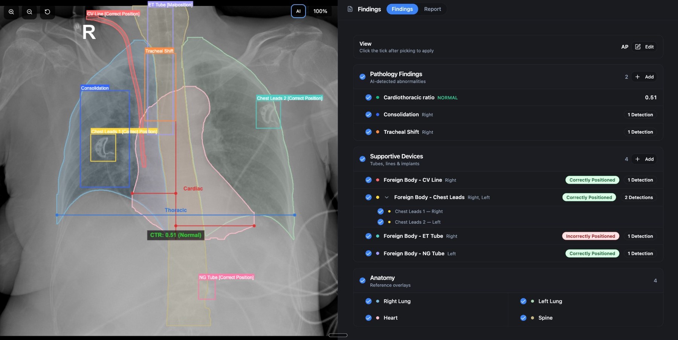
Task: Click the plus icon in Supportive Devices Add
Action: 637,159
